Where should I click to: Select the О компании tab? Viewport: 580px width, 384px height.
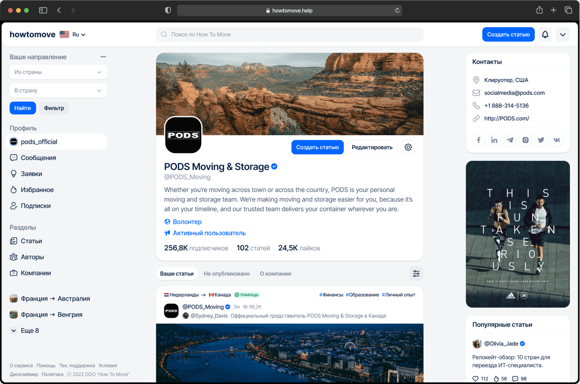coord(275,274)
